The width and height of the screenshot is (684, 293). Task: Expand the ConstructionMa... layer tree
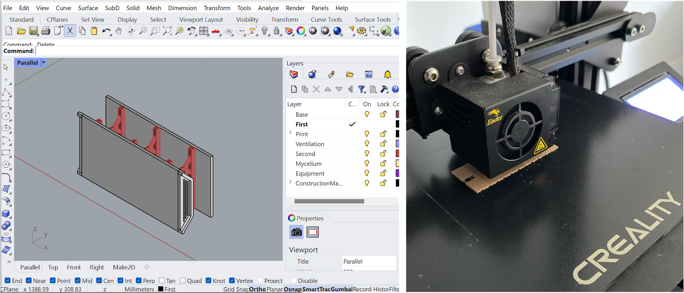pos(290,182)
